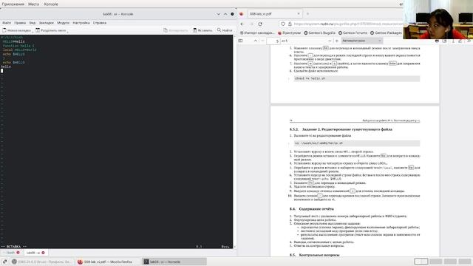Go back in Firefox
The image size is (473, 266).
[x=242, y=24]
